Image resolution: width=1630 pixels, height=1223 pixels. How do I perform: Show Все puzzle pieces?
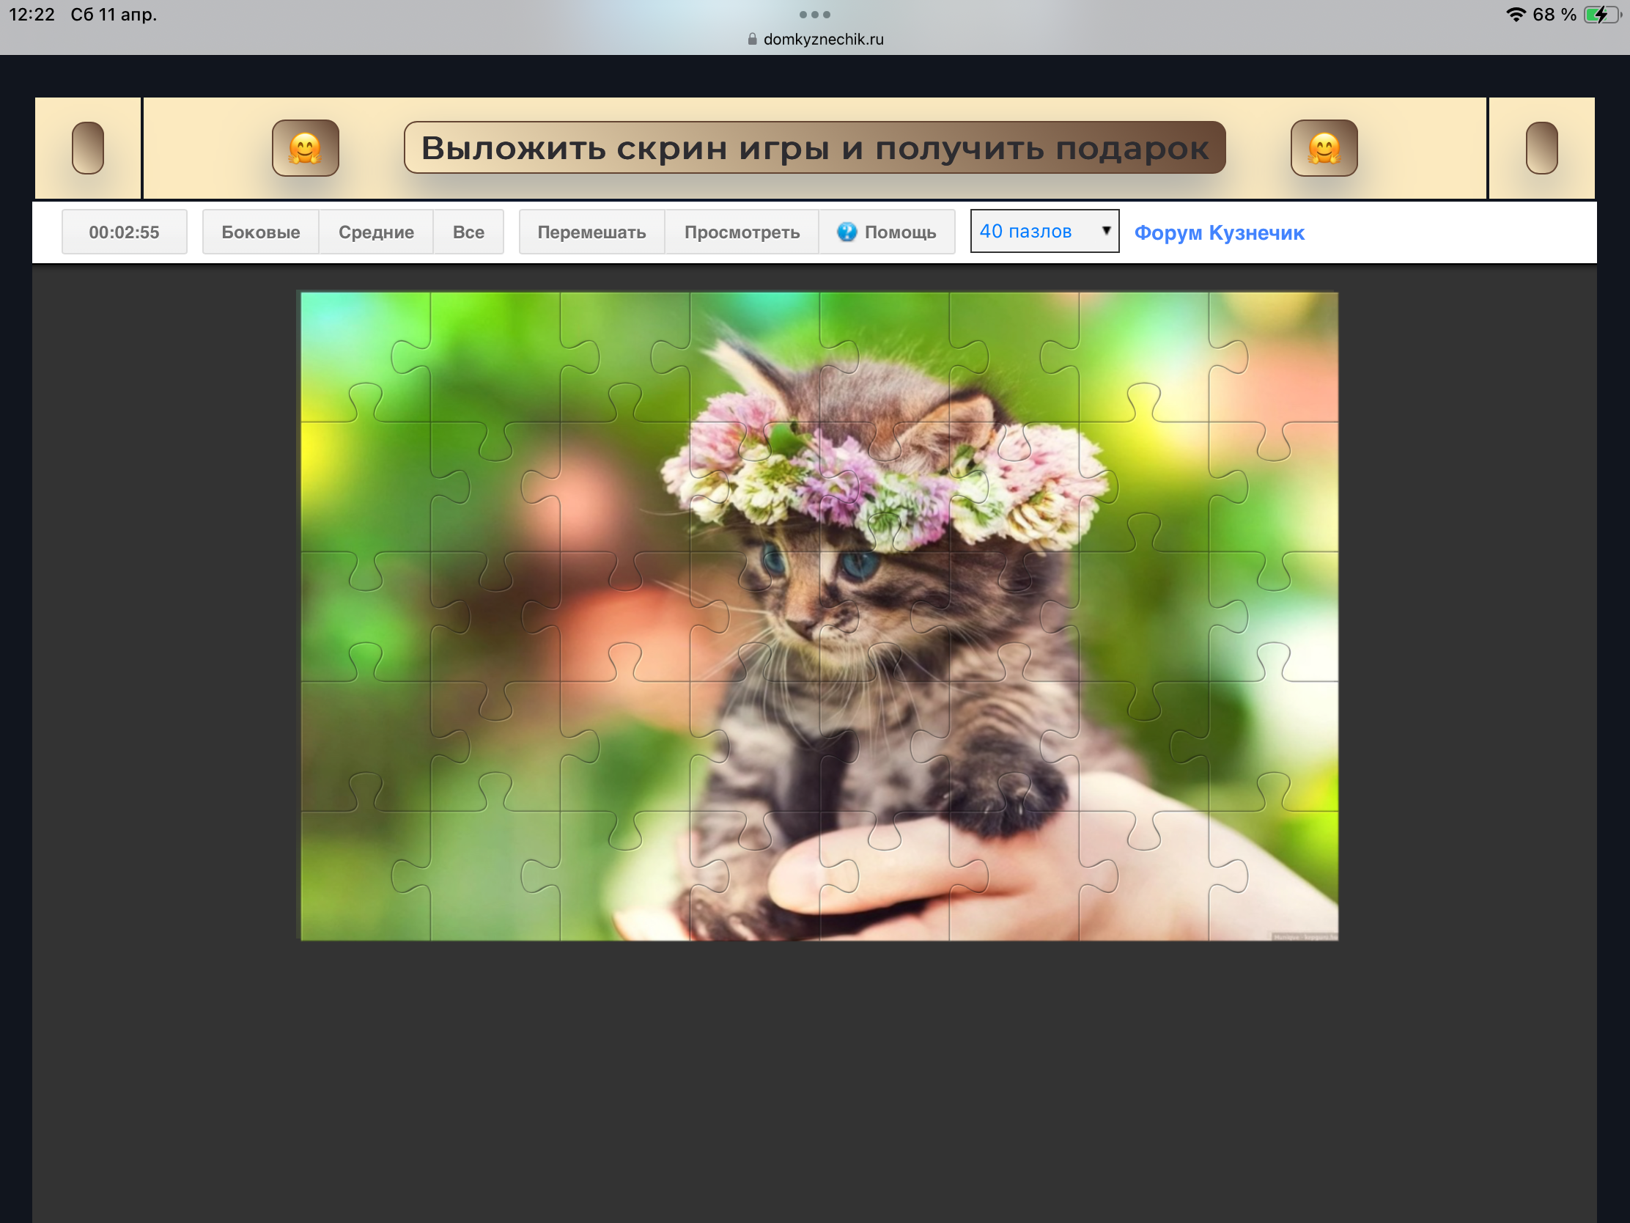468,232
